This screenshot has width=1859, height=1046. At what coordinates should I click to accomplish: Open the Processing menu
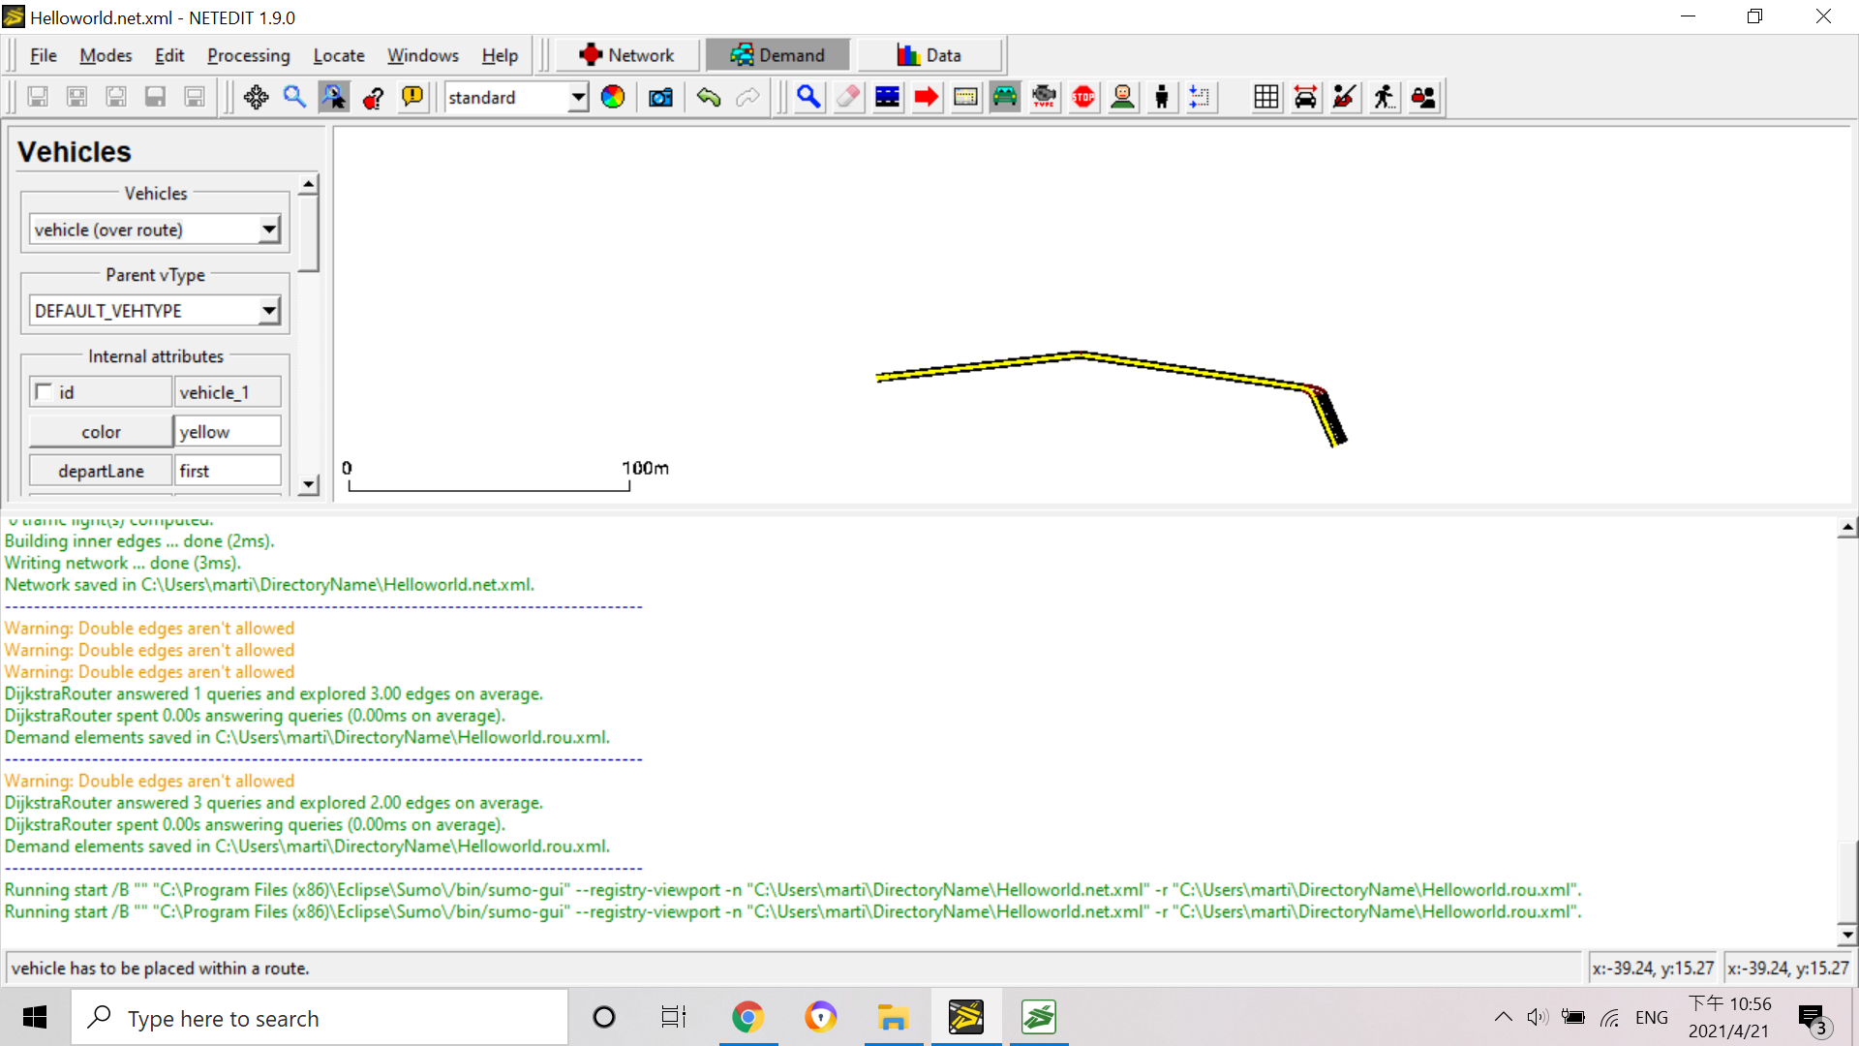[x=248, y=55]
